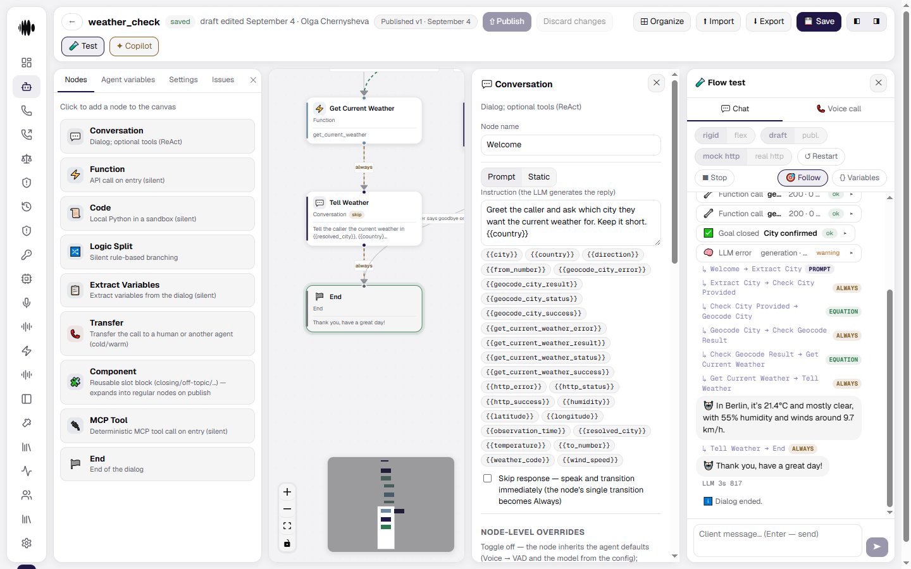Choose the mock http option
This screenshot has height=569, width=911.
point(721,156)
